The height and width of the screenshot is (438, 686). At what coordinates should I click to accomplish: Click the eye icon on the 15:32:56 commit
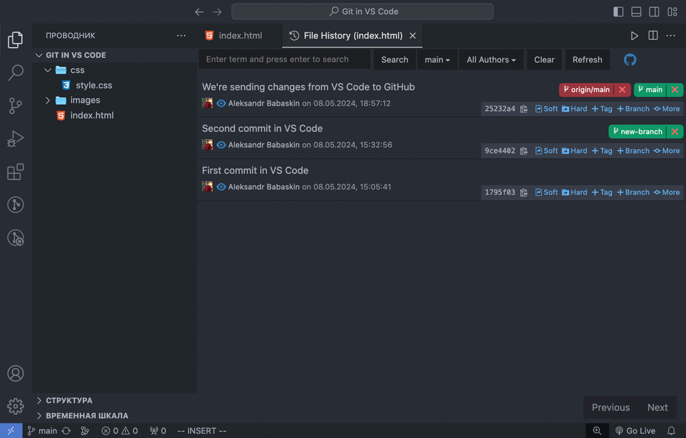pyautogui.click(x=221, y=145)
